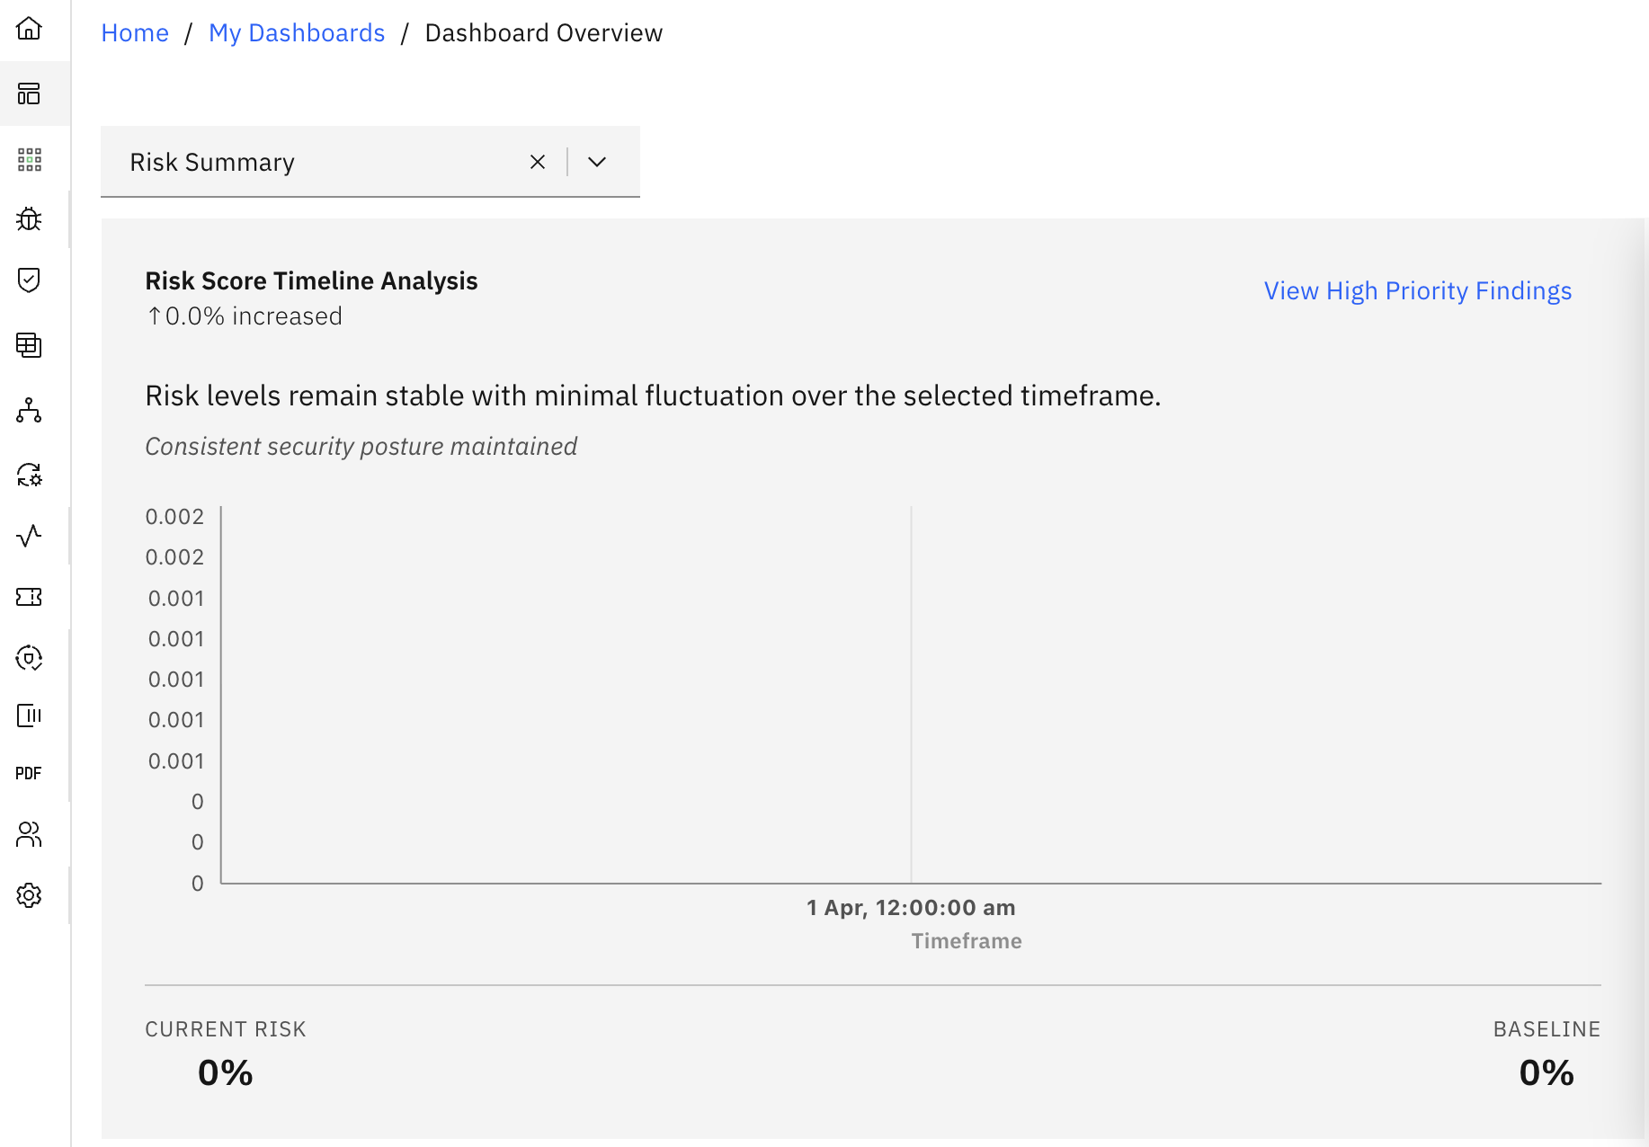Click the sync settings icon
The height and width of the screenshot is (1147, 1649).
coord(29,475)
